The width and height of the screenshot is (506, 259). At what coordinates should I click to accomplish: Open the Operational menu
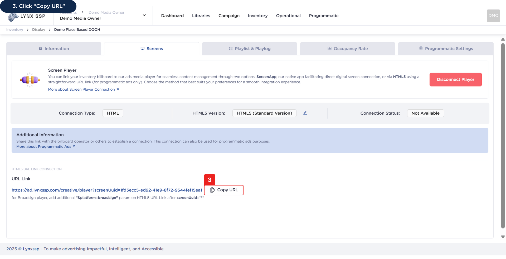click(288, 16)
